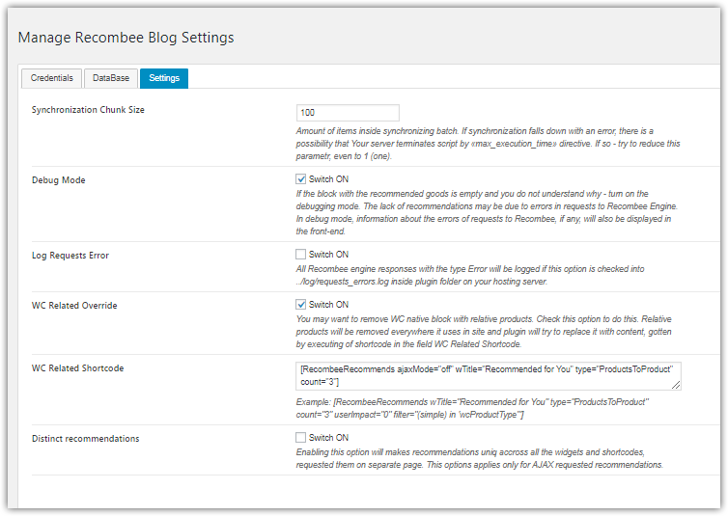Click inside the WC Related Shortcode textarea
Viewport: 728px width, 516px height.
(489, 376)
